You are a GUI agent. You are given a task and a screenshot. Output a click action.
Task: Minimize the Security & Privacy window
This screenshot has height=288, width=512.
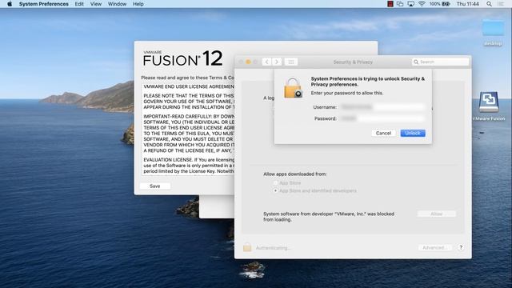(x=248, y=62)
